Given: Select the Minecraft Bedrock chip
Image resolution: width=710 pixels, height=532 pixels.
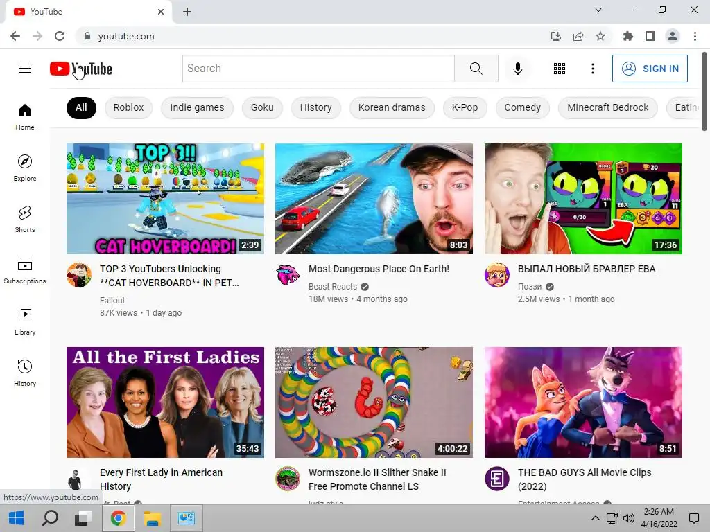Looking at the screenshot, I should pyautogui.click(x=607, y=107).
